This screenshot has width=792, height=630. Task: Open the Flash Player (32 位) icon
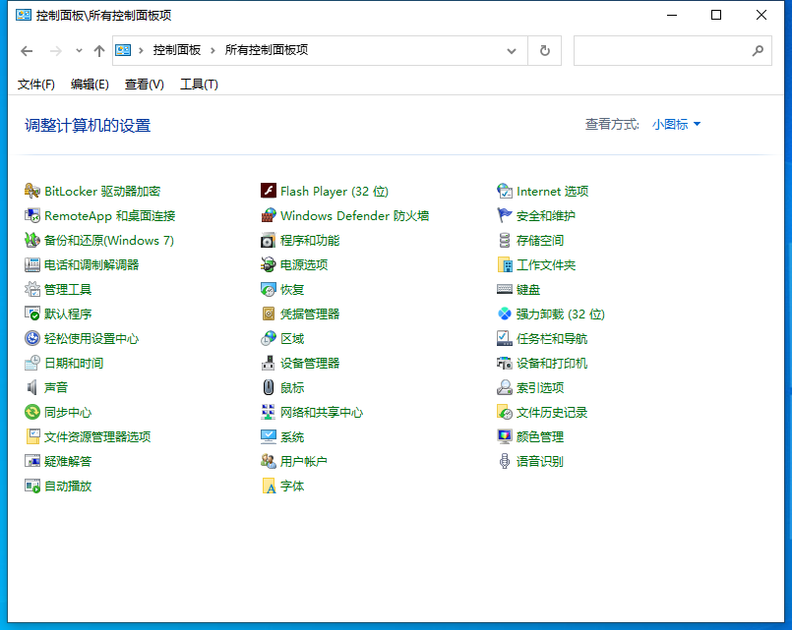[x=269, y=192]
